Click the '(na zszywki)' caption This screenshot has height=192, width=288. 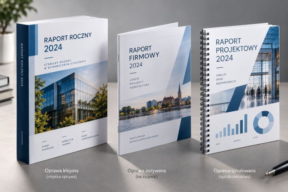point(147,177)
